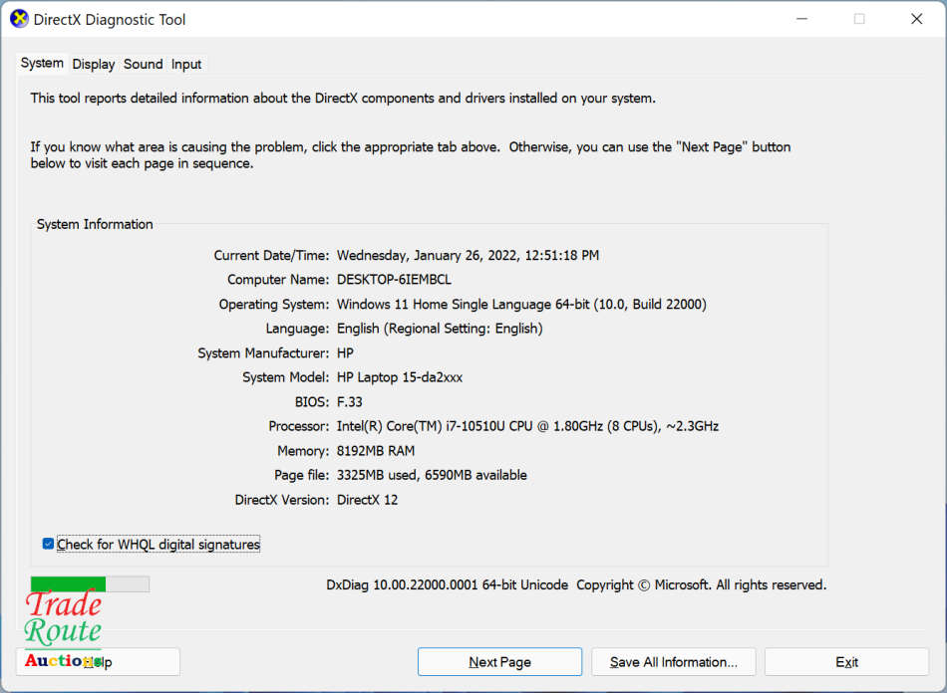Click the maximize window button
947x693 pixels.
click(859, 19)
